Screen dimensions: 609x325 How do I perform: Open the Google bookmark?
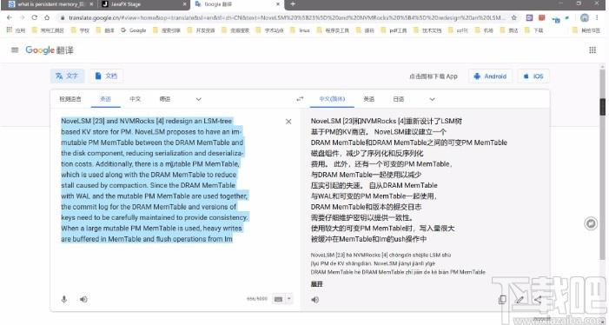coord(134,30)
